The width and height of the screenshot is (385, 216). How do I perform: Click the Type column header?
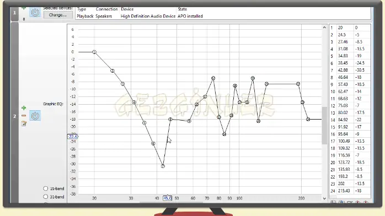coord(82,9)
